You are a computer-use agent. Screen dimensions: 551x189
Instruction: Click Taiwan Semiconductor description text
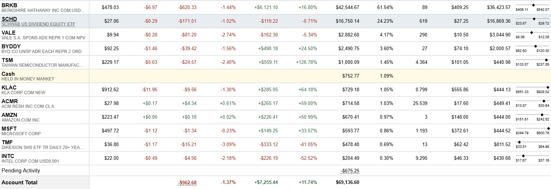tap(42, 65)
